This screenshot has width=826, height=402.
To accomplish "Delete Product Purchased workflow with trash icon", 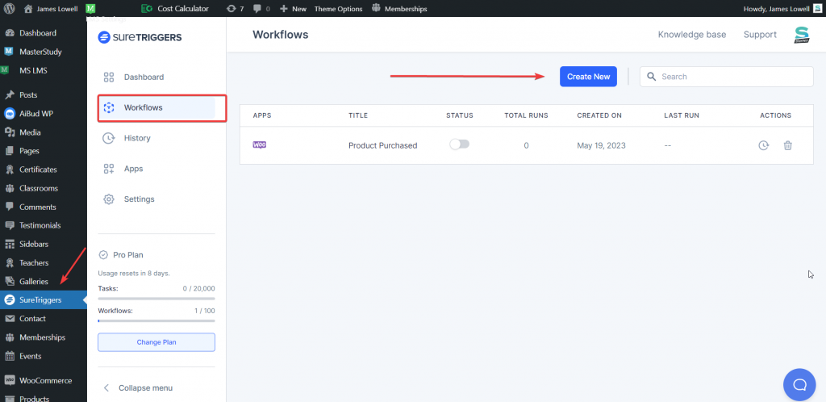I will (x=787, y=145).
